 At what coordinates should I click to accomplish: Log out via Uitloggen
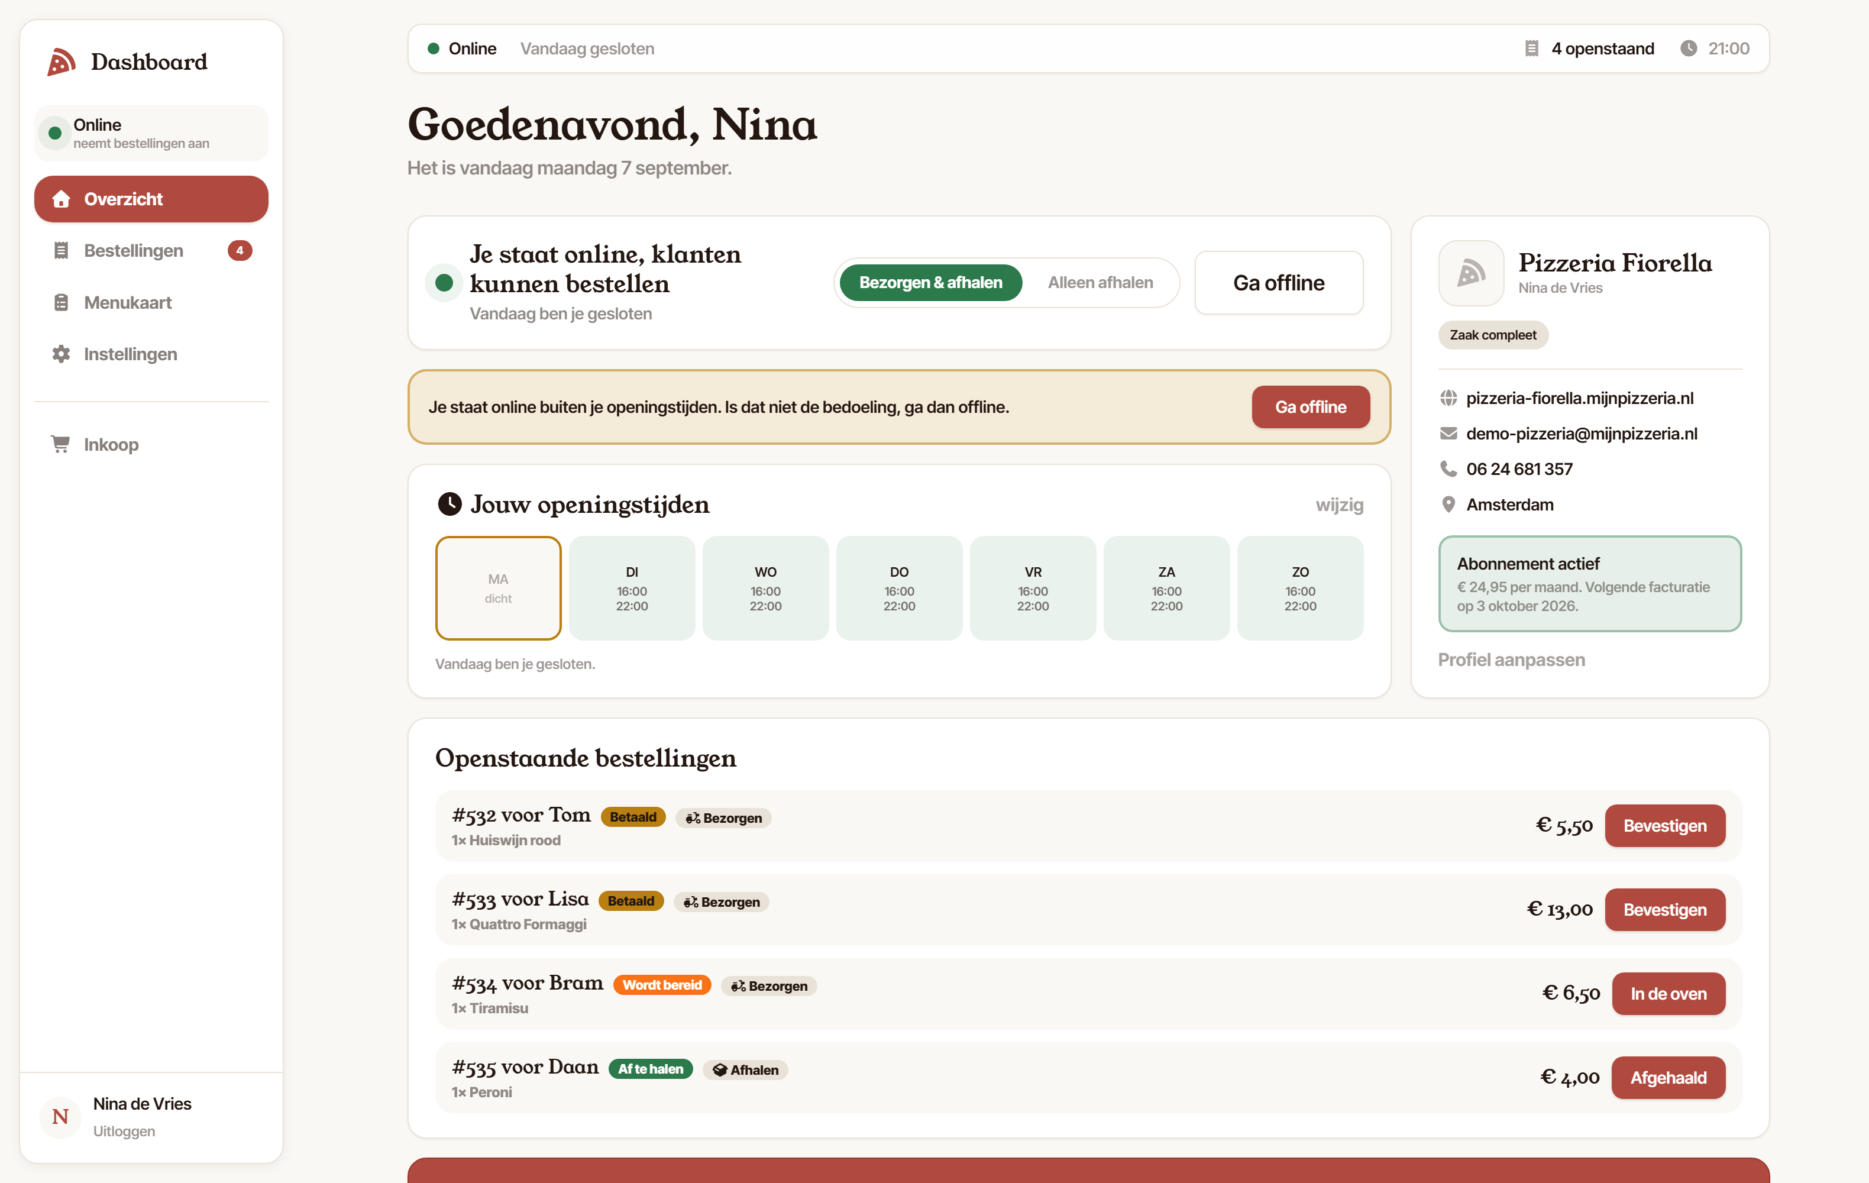[x=124, y=1131]
